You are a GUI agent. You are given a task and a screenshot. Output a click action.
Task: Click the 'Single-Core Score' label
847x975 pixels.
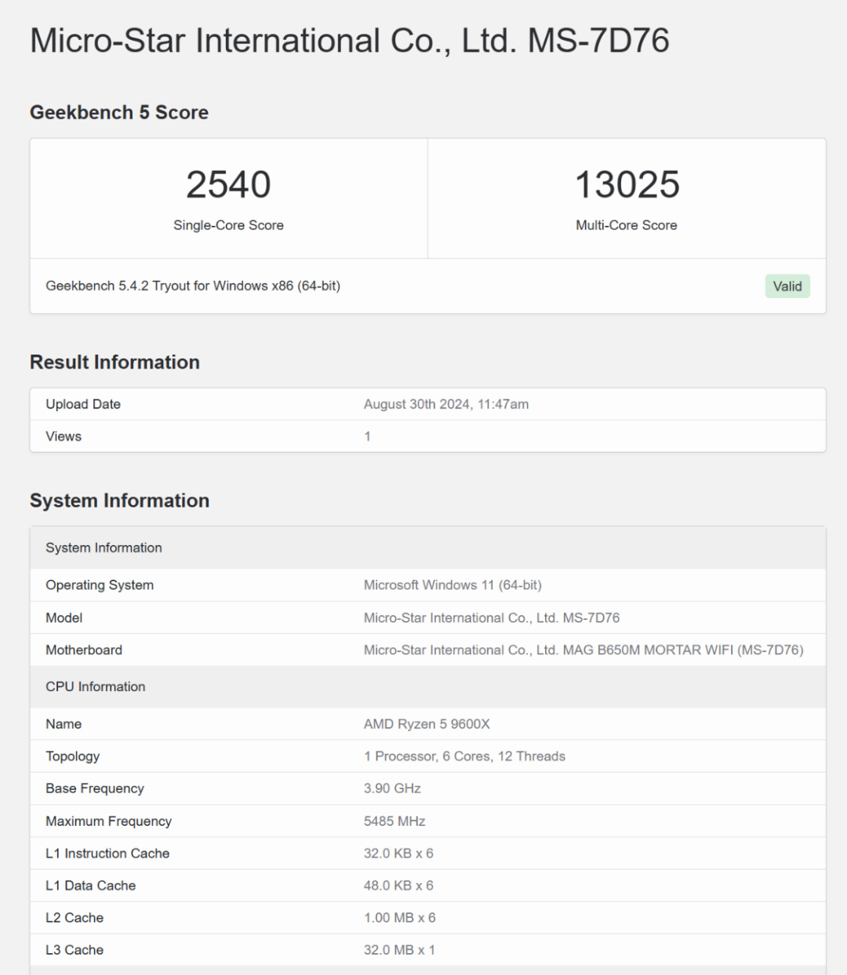(x=228, y=225)
